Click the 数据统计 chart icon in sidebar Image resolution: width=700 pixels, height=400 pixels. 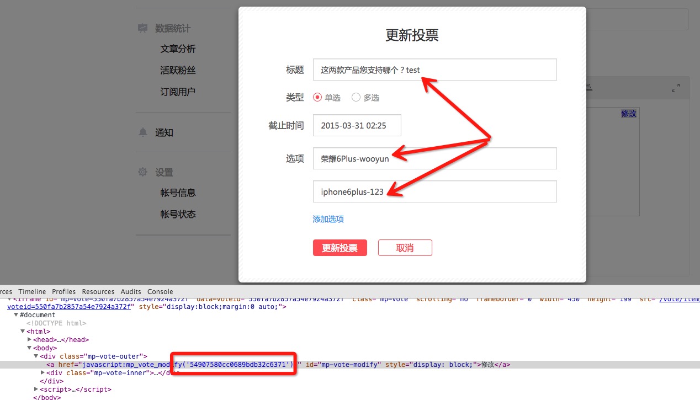pyautogui.click(x=143, y=28)
